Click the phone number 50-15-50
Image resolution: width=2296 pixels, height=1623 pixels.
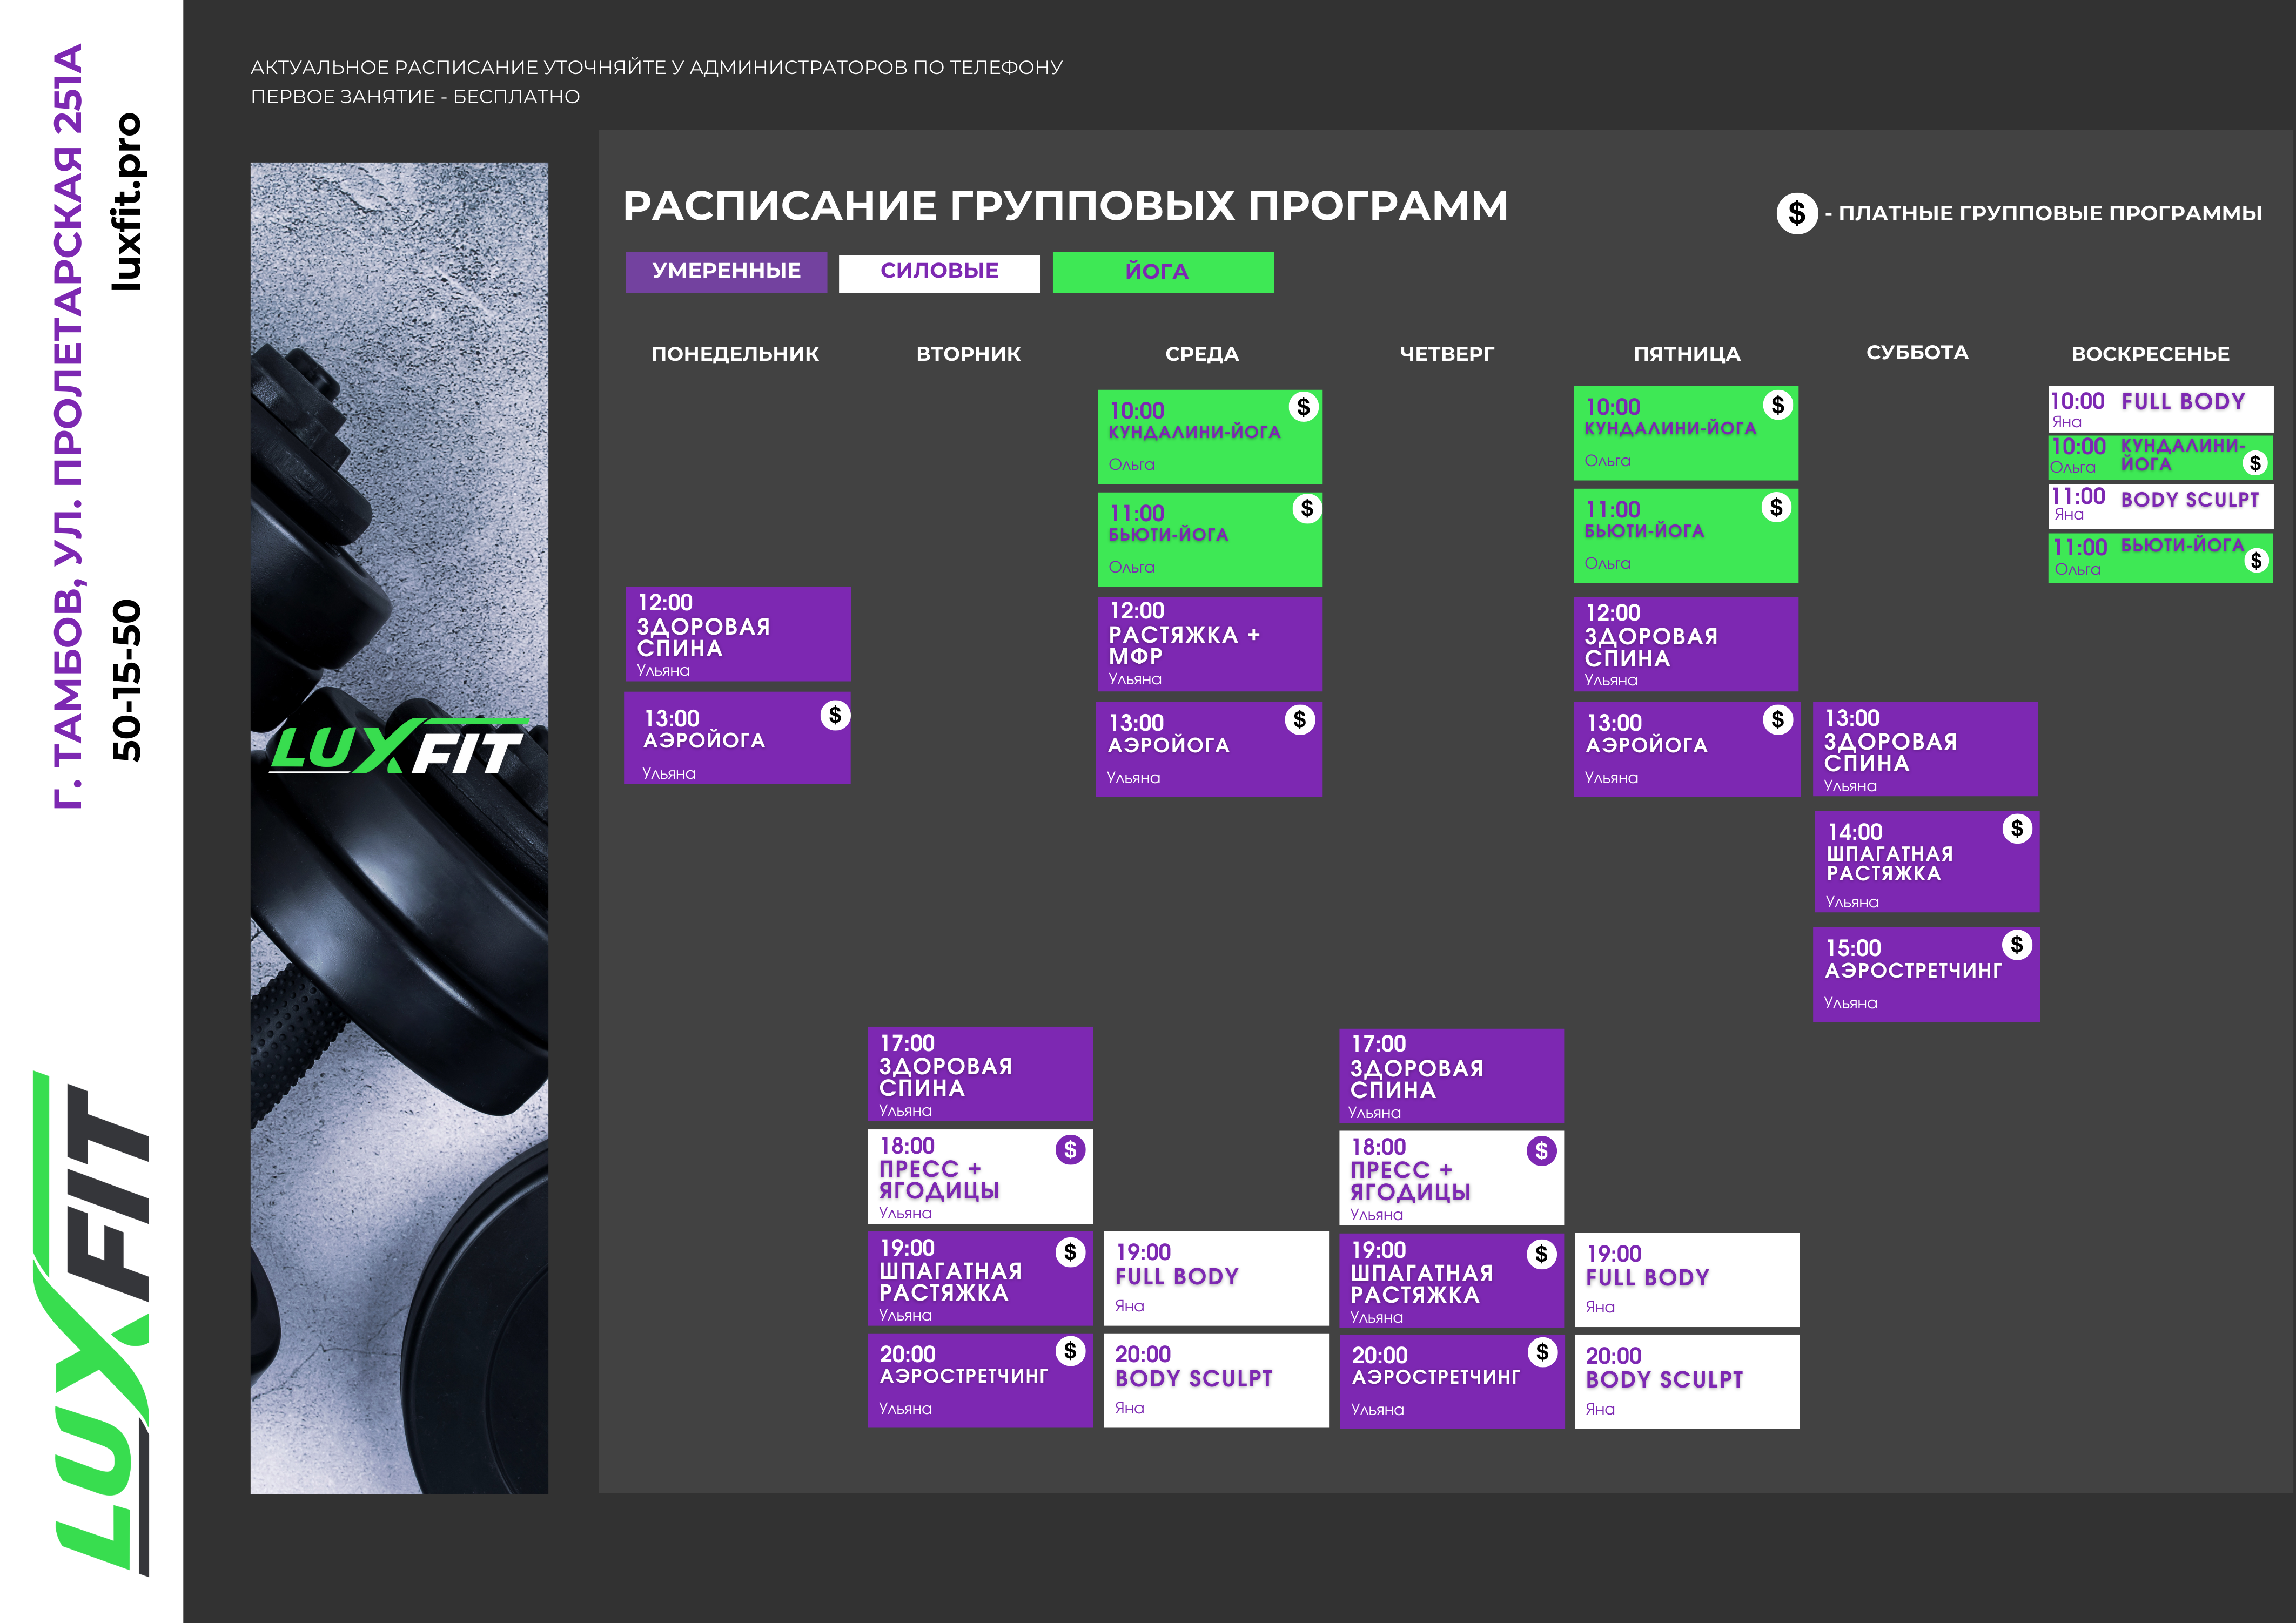click(x=128, y=680)
